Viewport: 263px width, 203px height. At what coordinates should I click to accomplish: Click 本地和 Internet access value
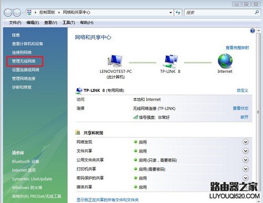point(147,100)
